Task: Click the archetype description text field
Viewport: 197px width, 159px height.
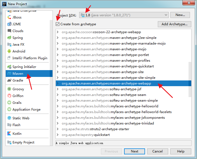Action: tap(124, 143)
